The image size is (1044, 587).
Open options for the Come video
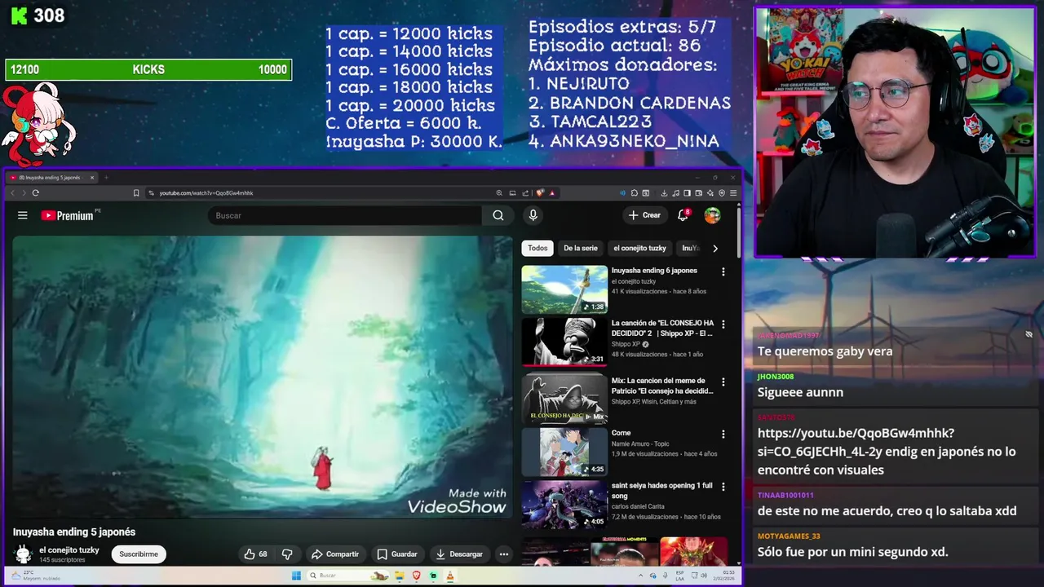pos(723,435)
